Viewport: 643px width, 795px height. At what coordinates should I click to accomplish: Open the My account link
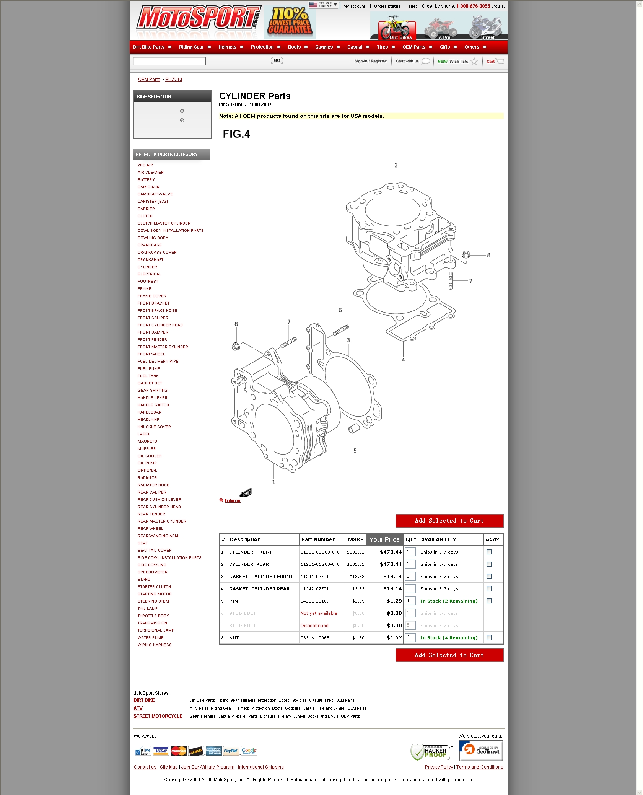[354, 6]
